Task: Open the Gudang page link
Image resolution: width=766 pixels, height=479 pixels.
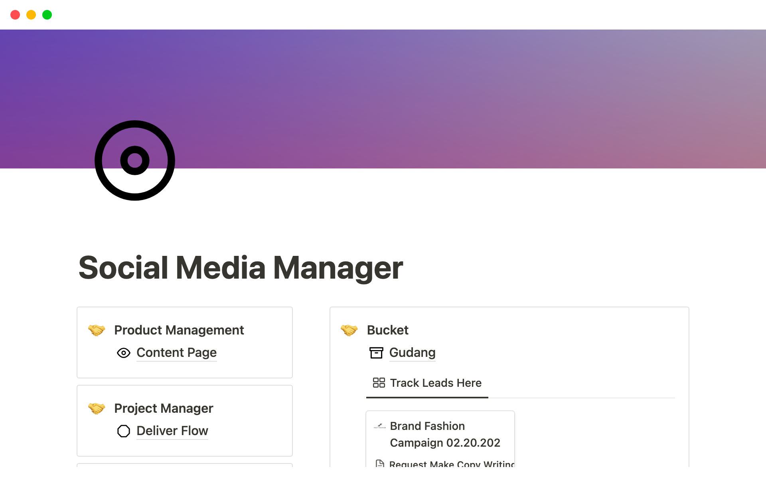Action: [412, 353]
